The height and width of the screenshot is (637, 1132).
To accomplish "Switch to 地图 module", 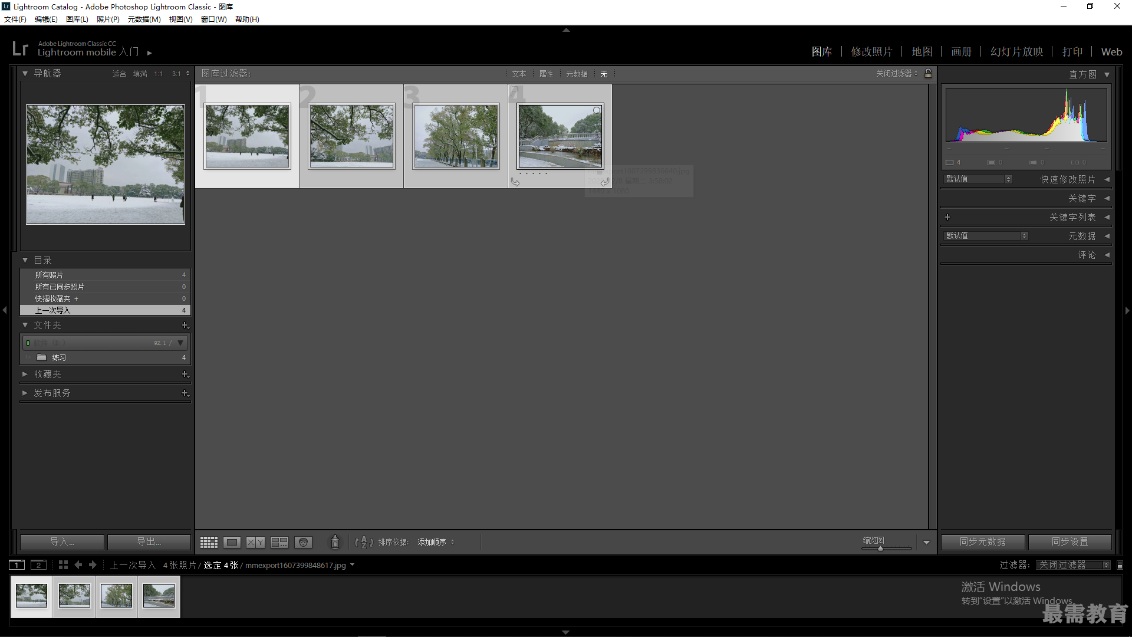I will coord(922,52).
